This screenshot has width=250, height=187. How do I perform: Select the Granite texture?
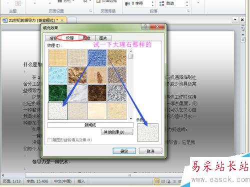117,93
